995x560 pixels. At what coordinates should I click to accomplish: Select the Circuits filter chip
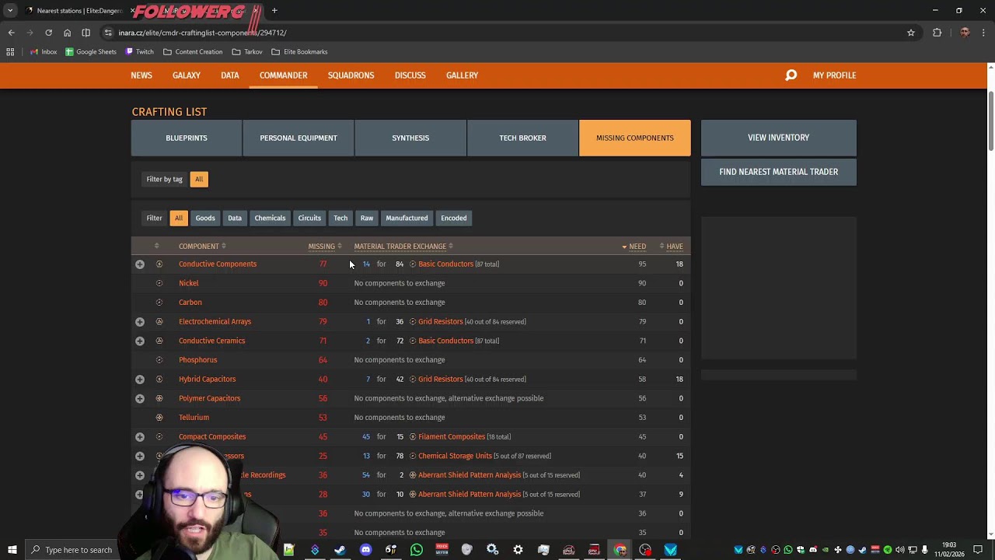tap(309, 219)
